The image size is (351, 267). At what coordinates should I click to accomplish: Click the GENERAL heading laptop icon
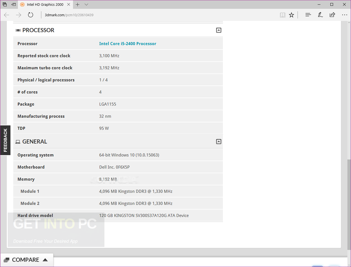[x=18, y=142]
